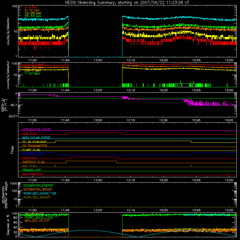Screen dimensions: 240x240
Task: Click the A0.01 tick on GOES axis
Action: [x=13, y=116]
